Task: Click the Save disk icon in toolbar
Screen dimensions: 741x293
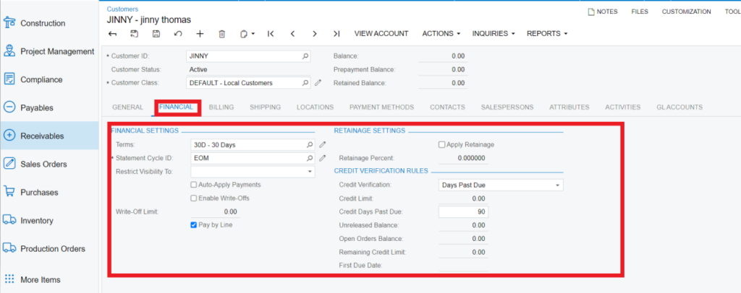Action: click(x=156, y=34)
